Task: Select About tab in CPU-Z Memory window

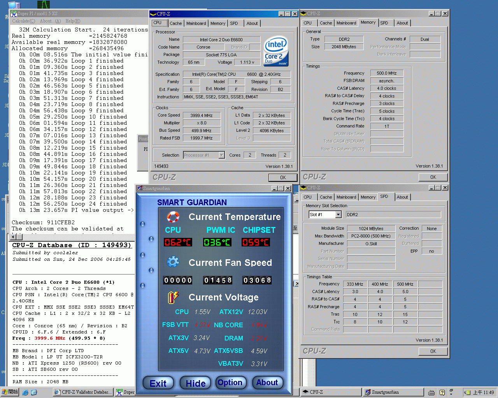Action: pos(402,23)
